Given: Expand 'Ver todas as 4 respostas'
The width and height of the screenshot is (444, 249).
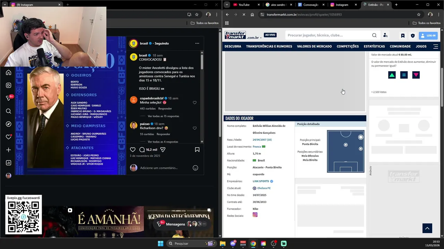Looking at the screenshot, I should pyautogui.click(x=163, y=142).
